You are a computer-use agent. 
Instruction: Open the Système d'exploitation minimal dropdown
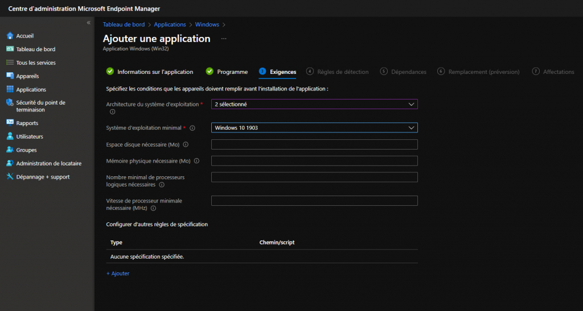[314, 128]
